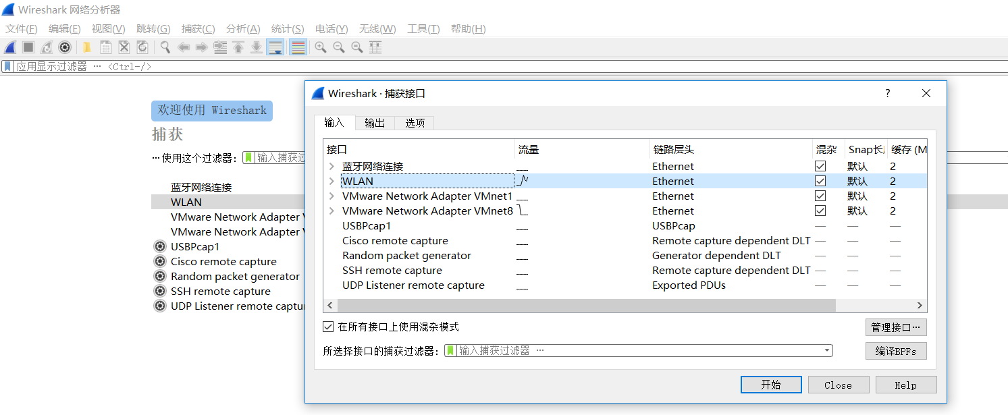Open capture options gear icon in toolbar
Image resolution: width=1008 pixels, height=415 pixels.
[65, 47]
